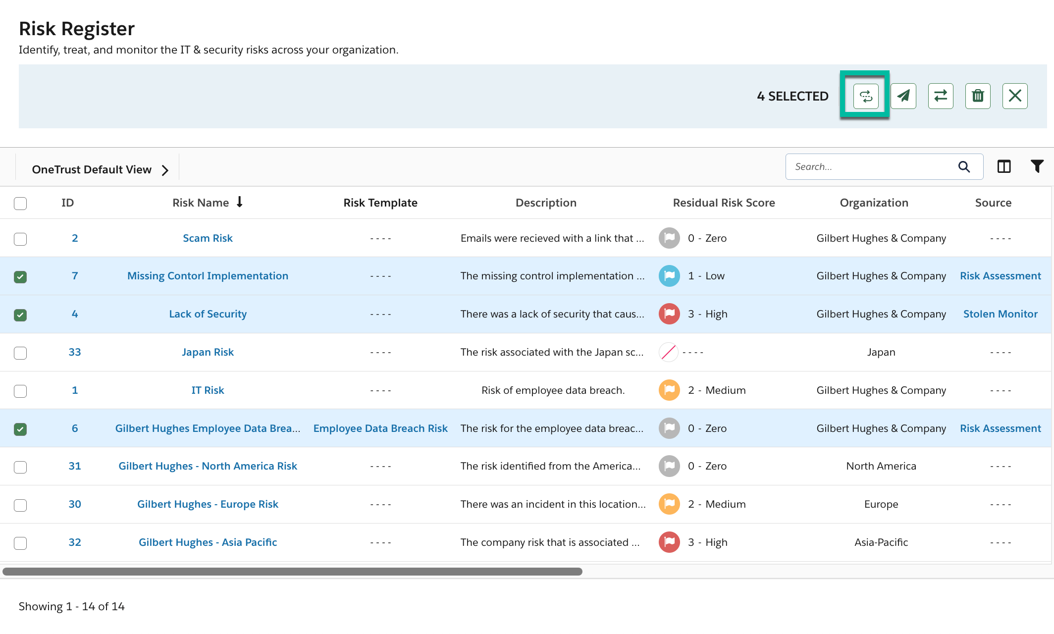This screenshot has height=634, width=1054.
Task: Toggle the select-all header checkbox
Action: click(x=20, y=203)
